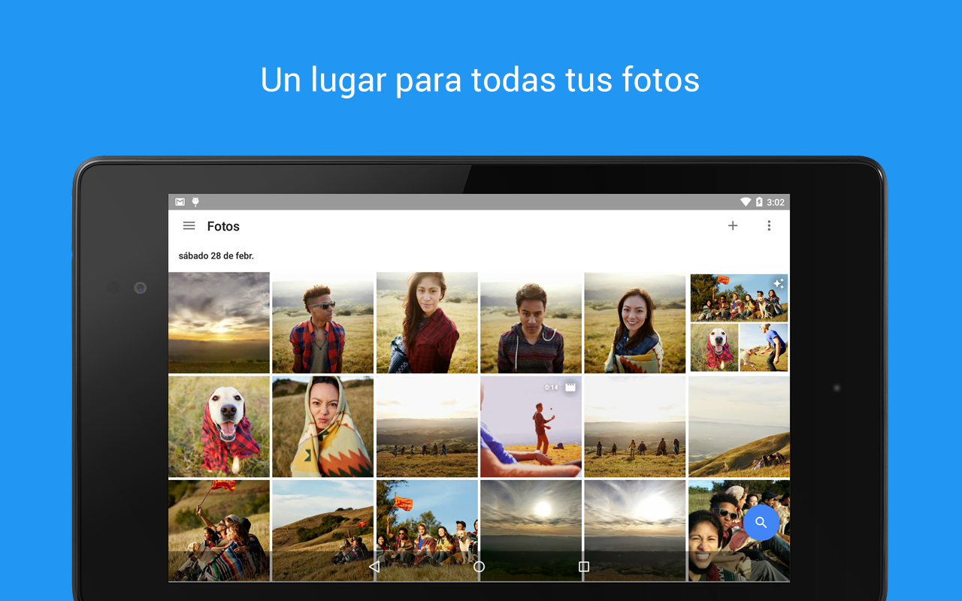Viewport: 962px width, 601px height.
Task: Tap the Android recent apps square
Action: click(584, 566)
